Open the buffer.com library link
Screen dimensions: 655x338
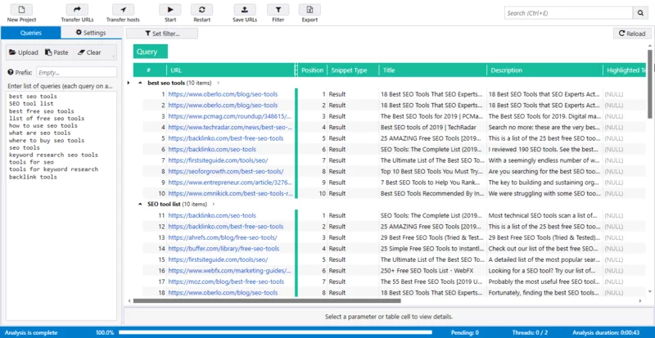tap(224, 249)
